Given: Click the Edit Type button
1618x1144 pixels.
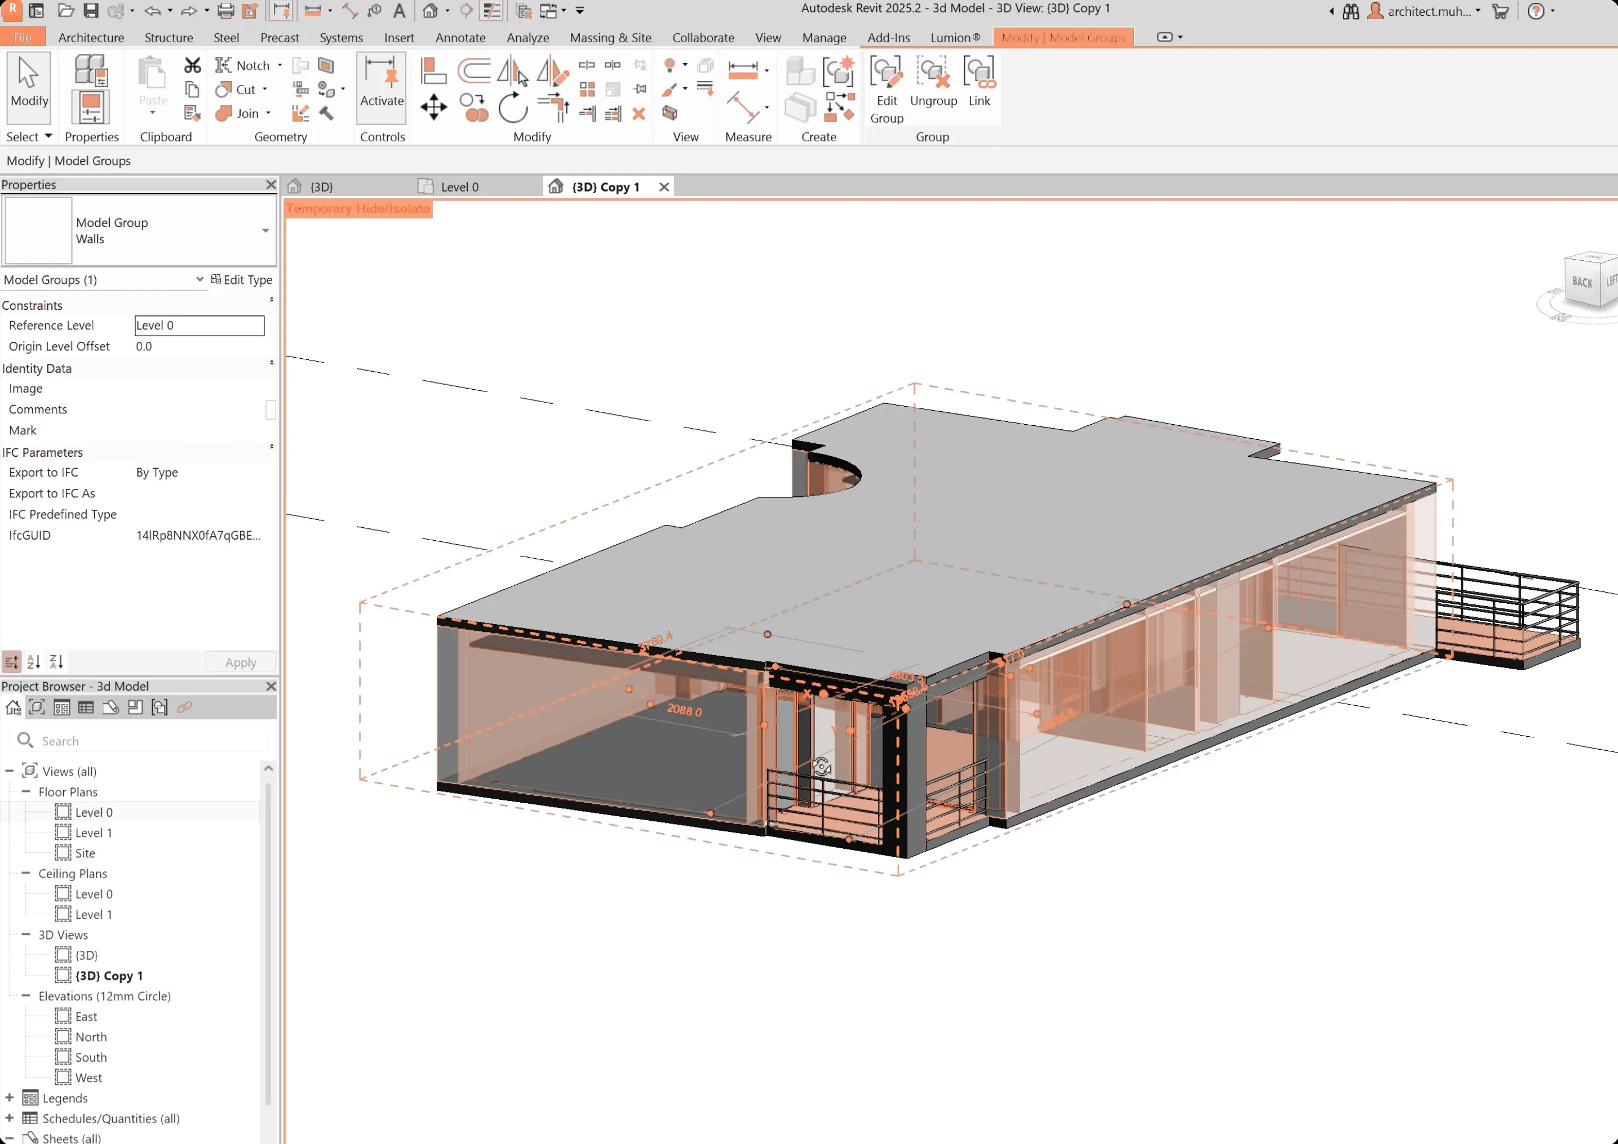Looking at the screenshot, I should 241,279.
